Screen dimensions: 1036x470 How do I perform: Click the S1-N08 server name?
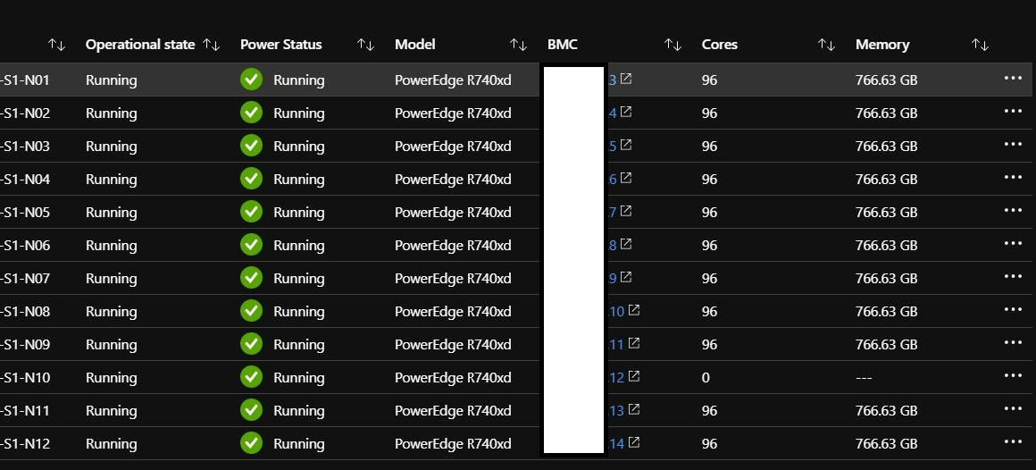pyautogui.click(x=27, y=312)
